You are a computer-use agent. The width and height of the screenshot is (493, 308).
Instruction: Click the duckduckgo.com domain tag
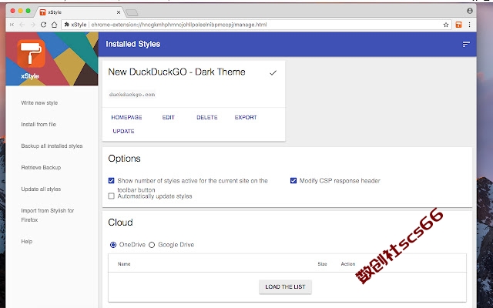132,94
